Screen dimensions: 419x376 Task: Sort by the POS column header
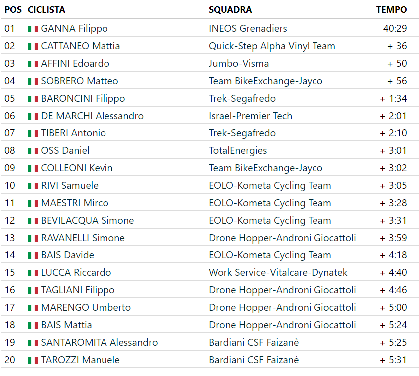coord(13,10)
